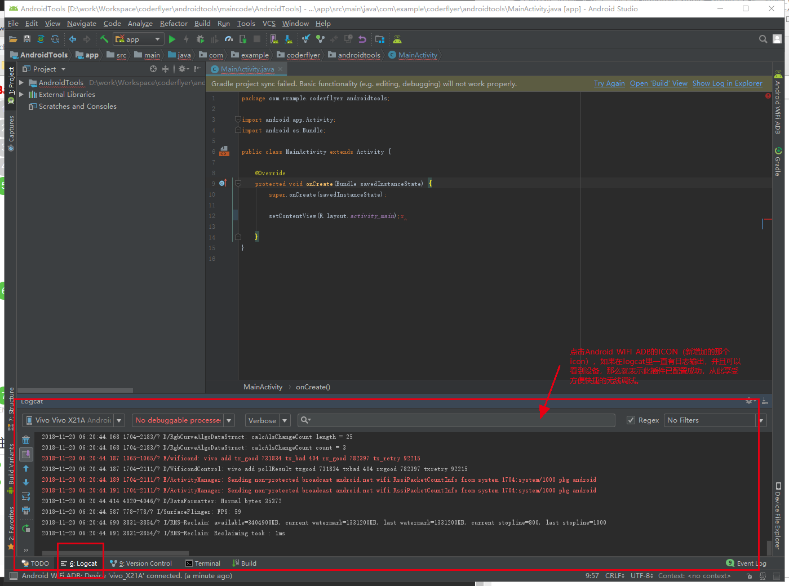Click the Project panel horizontal scrollbar

(76, 390)
